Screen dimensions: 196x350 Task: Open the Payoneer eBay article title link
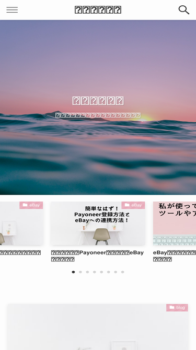coord(97,256)
